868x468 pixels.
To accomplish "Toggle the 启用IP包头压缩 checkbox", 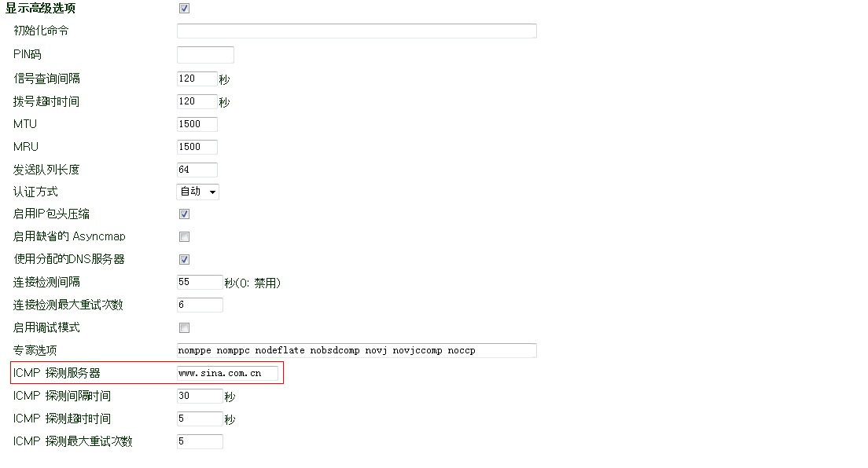I will coord(184,214).
